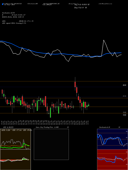
Task: Click the 'ADX signal: SELL' text
Action: pos(9,23)
